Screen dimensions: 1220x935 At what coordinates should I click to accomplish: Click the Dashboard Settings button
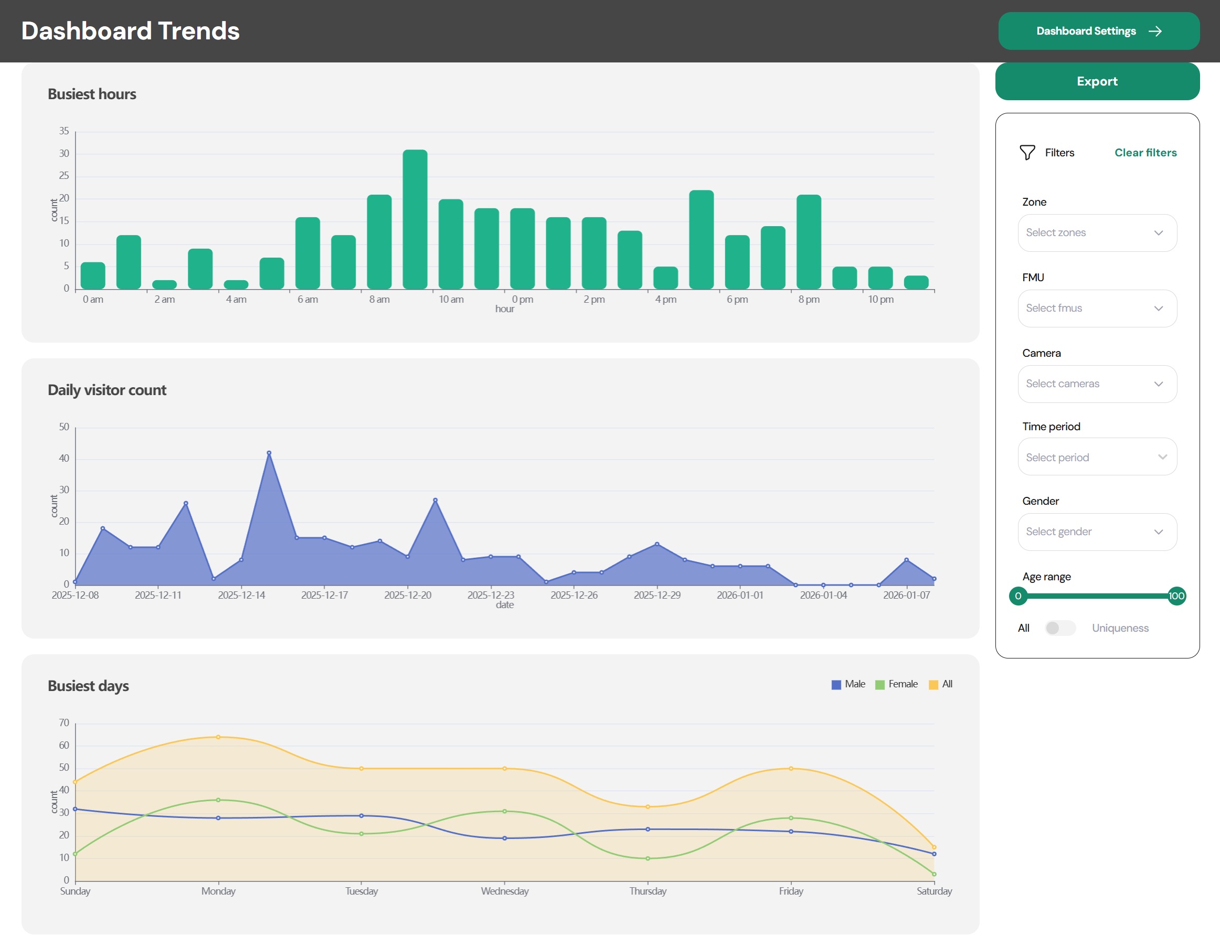point(1085,31)
